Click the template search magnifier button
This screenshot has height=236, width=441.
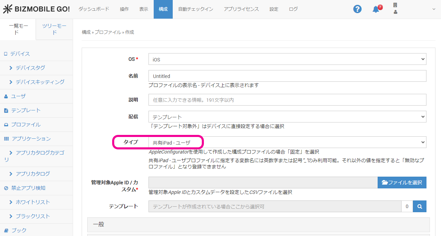pyautogui.click(x=420, y=206)
